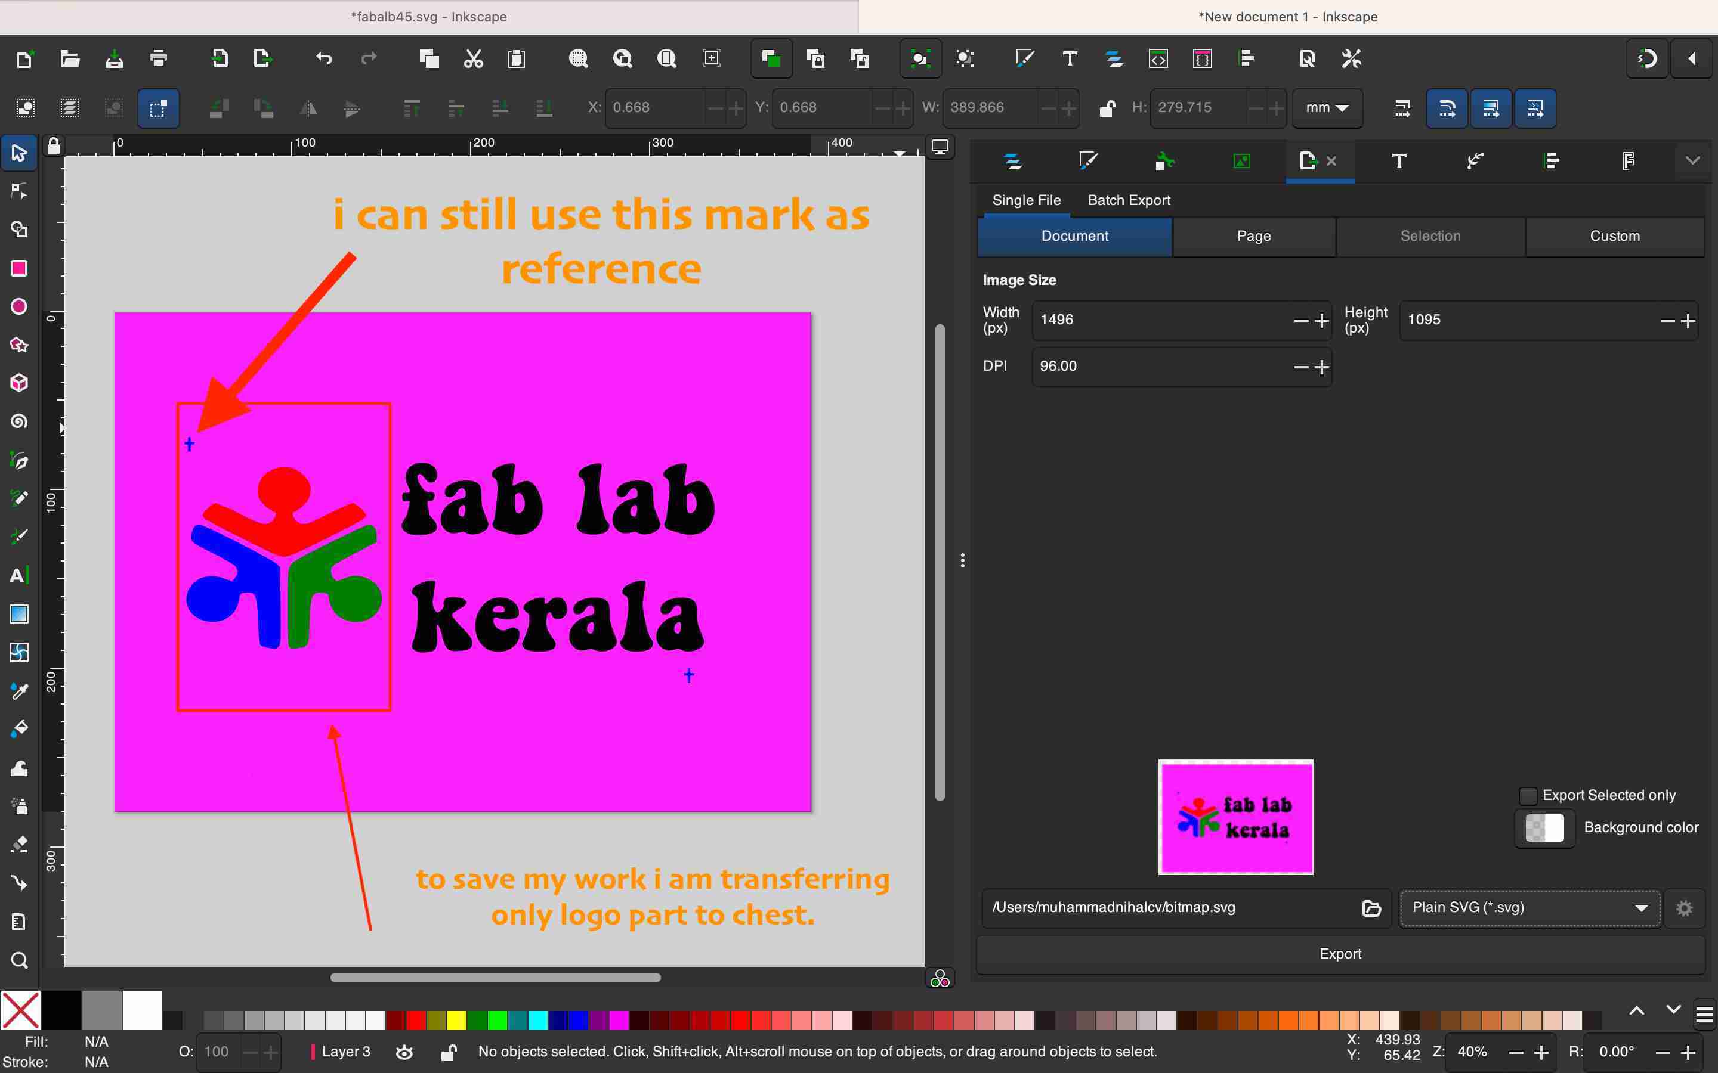This screenshot has height=1073, width=1718.
Task: Select the Dropper color picker tool
Action: pyautogui.click(x=19, y=690)
